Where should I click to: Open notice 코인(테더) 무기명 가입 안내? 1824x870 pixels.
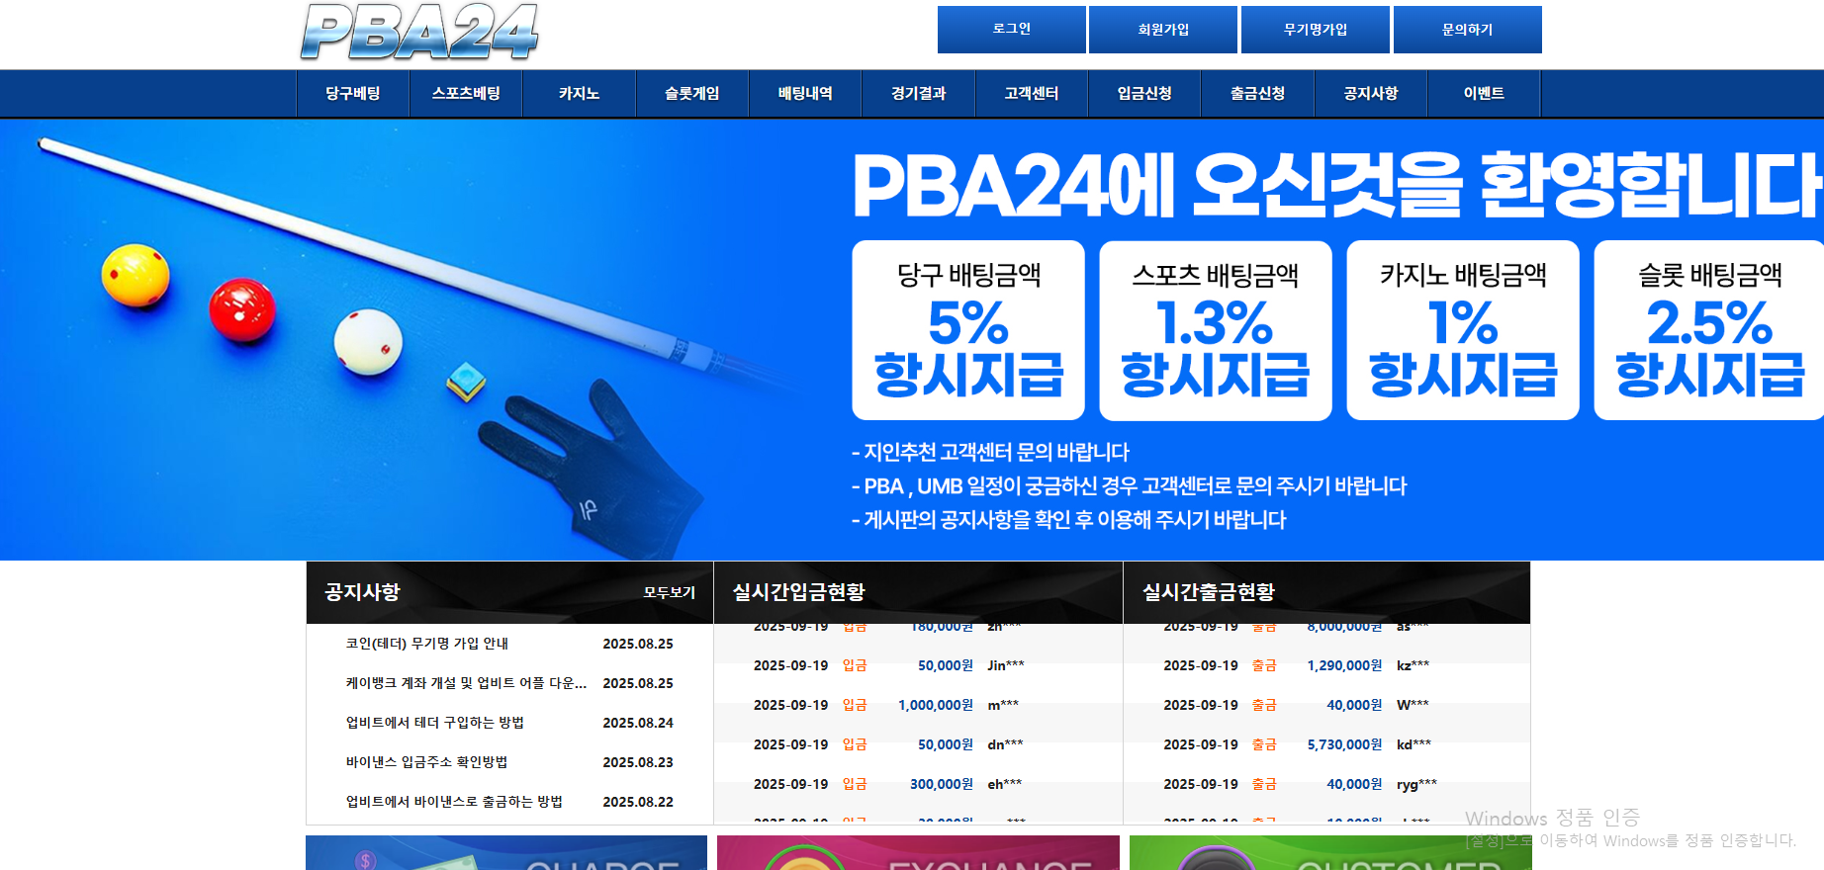click(x=426, y=644)
